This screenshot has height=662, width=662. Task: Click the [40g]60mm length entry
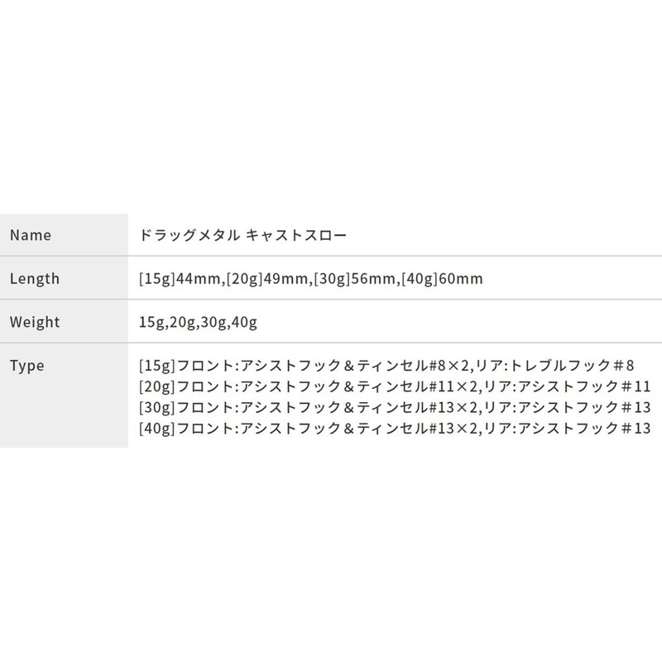[441, 279]
